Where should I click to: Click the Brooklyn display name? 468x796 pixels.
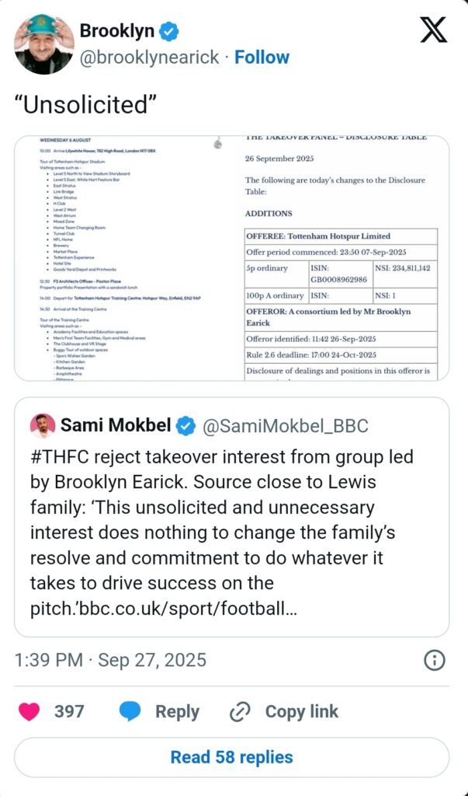[x=116, y=31]
